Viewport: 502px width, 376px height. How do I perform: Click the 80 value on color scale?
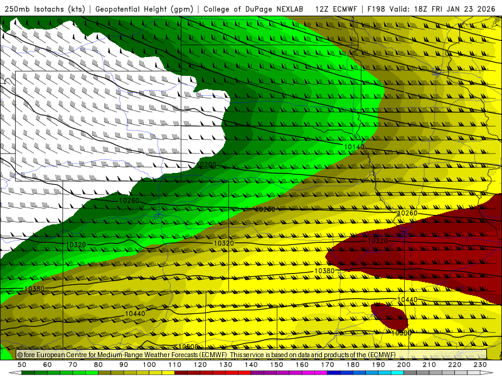coord(99,365)
